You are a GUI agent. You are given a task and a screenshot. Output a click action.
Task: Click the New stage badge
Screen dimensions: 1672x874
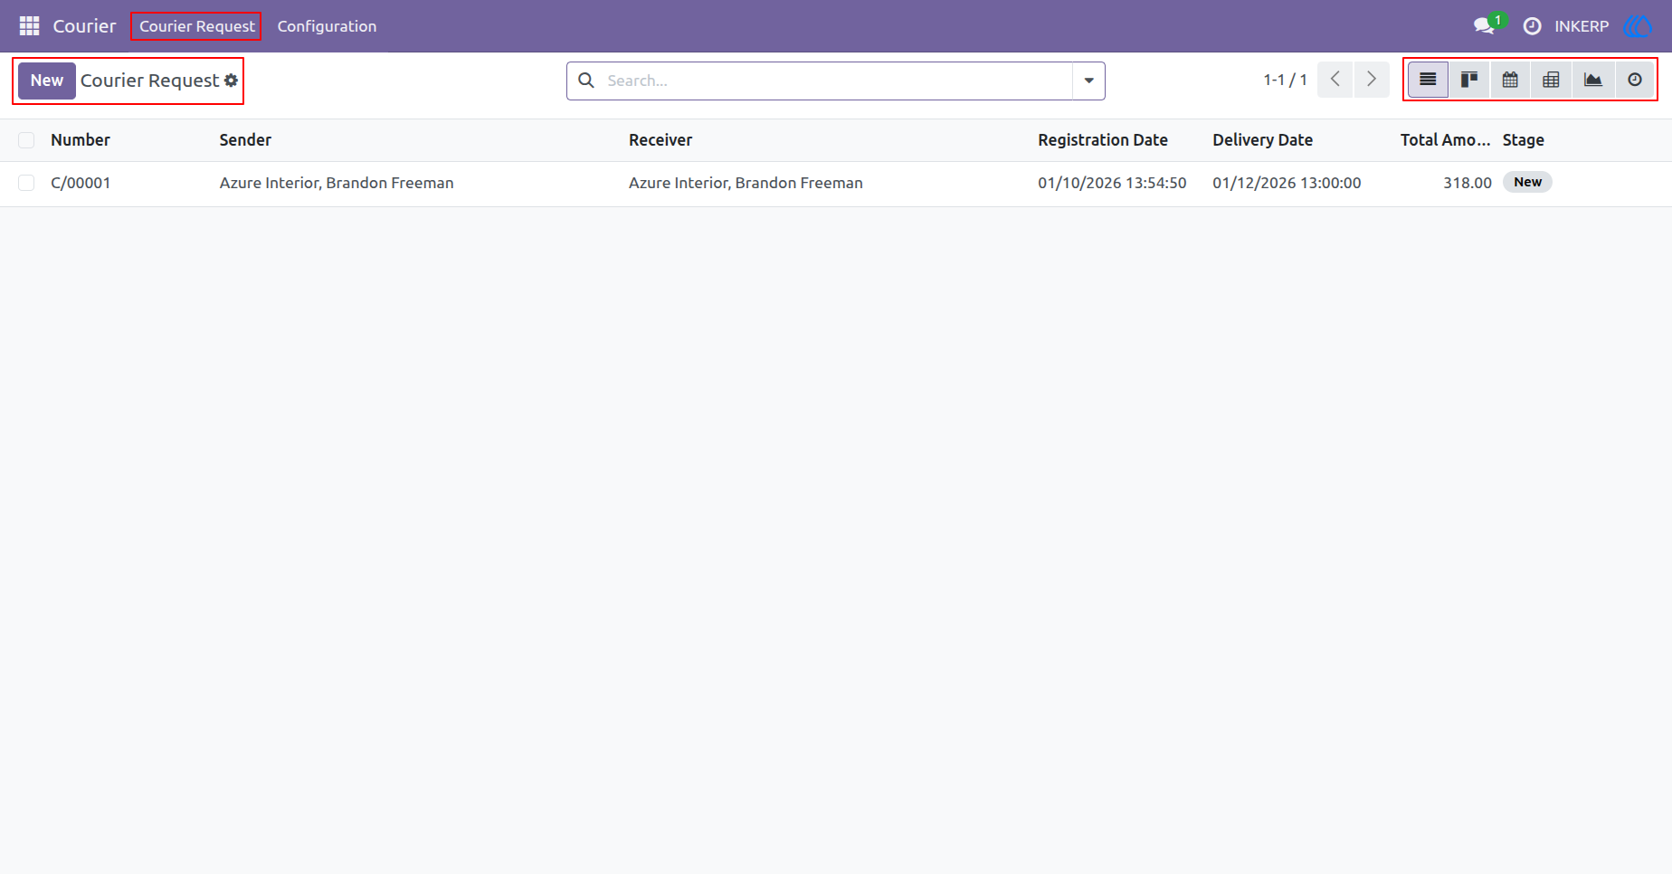click(1527, 182)
